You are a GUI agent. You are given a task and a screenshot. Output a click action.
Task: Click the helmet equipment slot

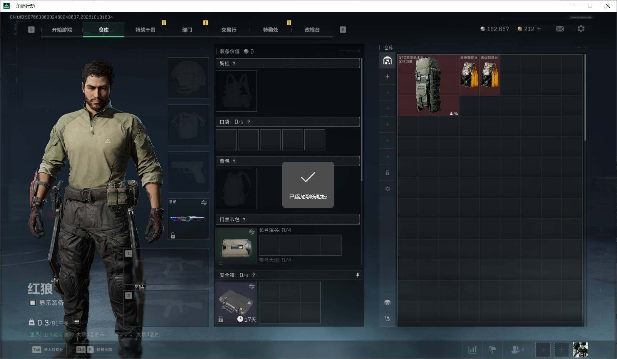tap(188, 78)
